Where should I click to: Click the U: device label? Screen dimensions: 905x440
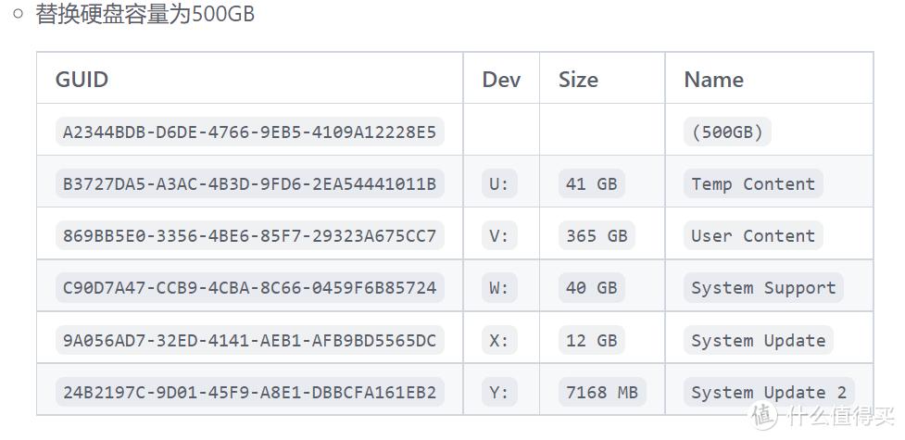pos(498,183)
